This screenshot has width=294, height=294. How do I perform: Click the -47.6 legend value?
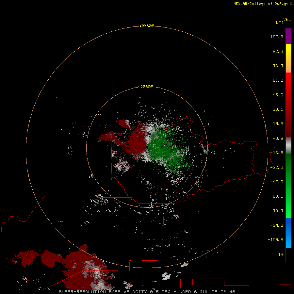point(277,182)
